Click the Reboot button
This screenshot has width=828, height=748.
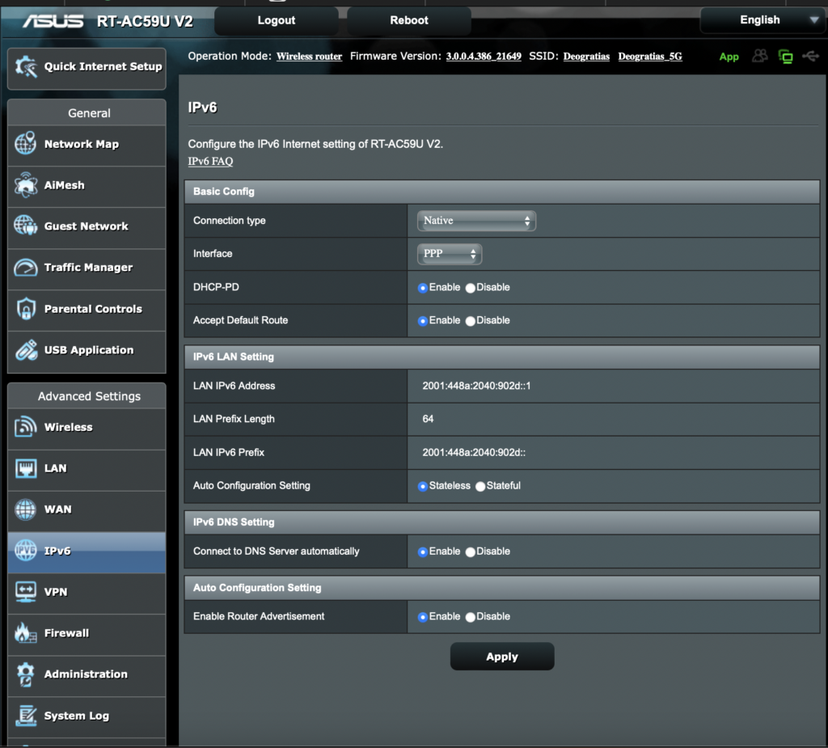pyautogui.click(x=409, y=20)
